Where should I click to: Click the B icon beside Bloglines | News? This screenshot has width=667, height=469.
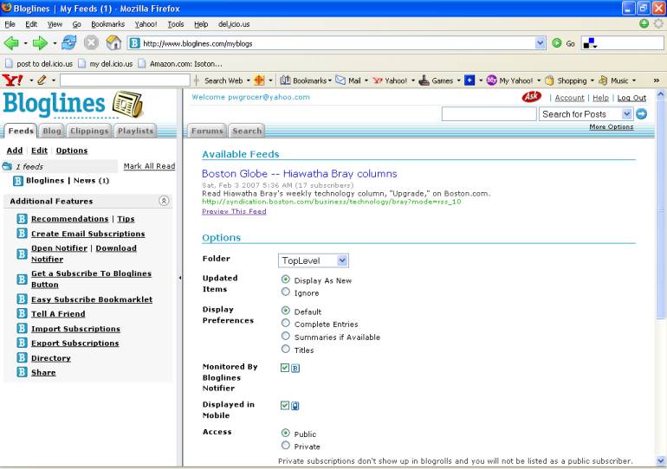tap(18, 181)
